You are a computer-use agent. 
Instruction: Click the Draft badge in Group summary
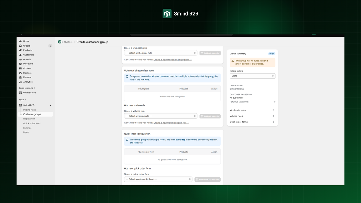pos(272,54)
